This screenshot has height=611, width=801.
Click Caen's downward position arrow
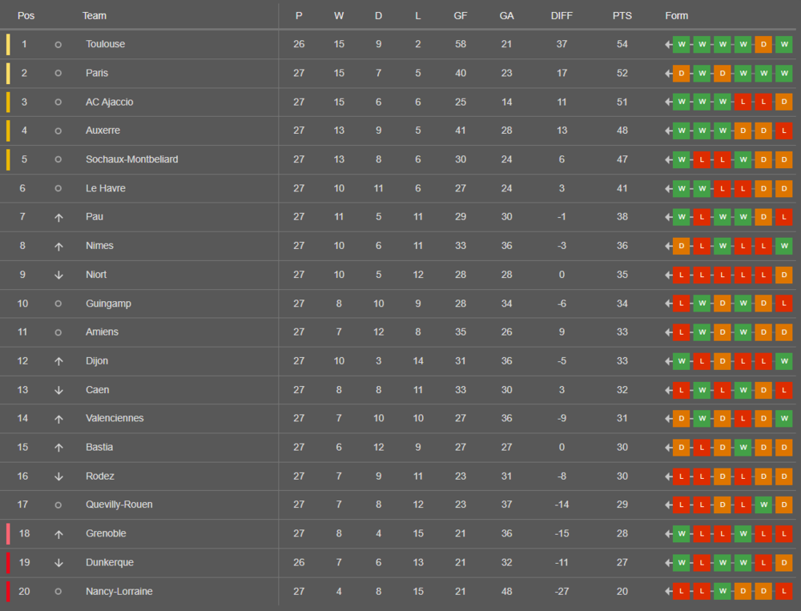[x=58, y=390]
